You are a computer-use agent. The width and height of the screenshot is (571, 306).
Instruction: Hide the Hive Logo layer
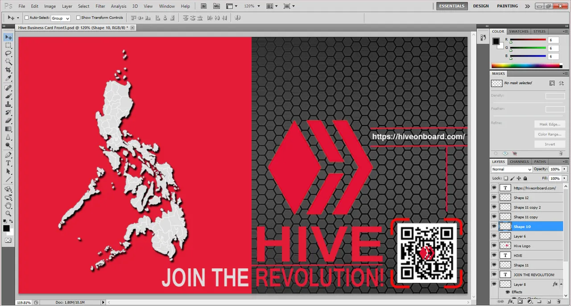pyautogui.click(x=494, y=246)
